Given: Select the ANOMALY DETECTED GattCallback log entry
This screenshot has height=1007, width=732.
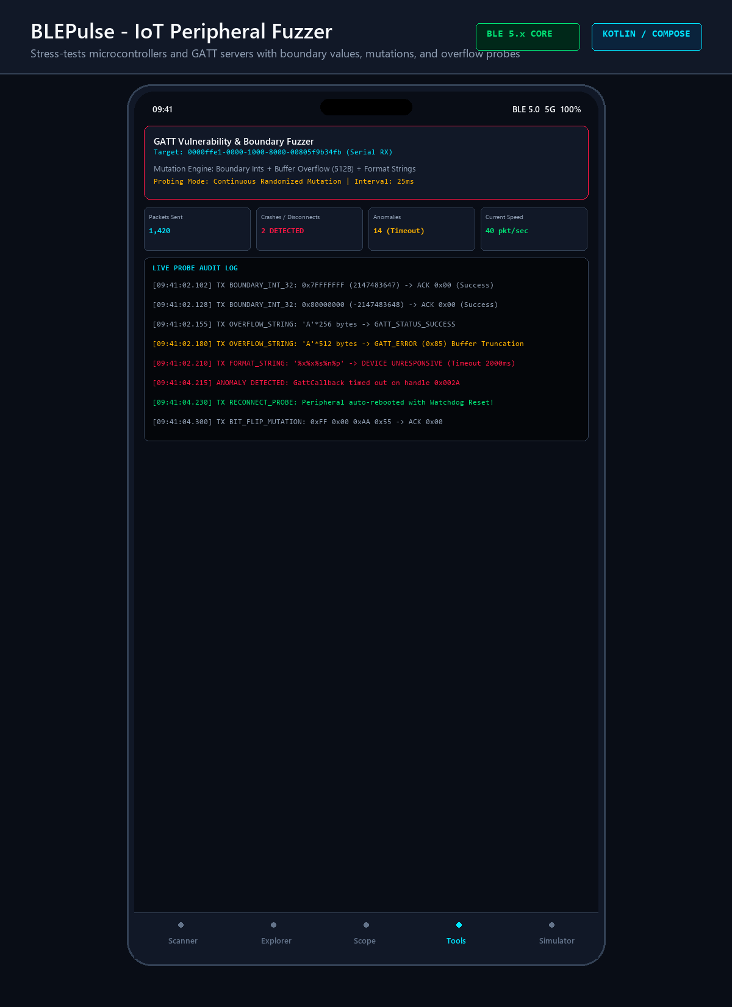Looking at the screenshot, I should click(x=306, y=383).
